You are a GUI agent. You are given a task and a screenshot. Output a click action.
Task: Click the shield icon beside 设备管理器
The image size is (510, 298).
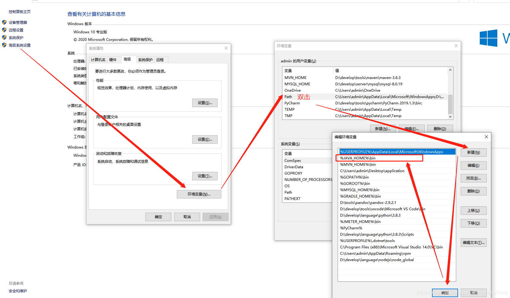point(4,22)
